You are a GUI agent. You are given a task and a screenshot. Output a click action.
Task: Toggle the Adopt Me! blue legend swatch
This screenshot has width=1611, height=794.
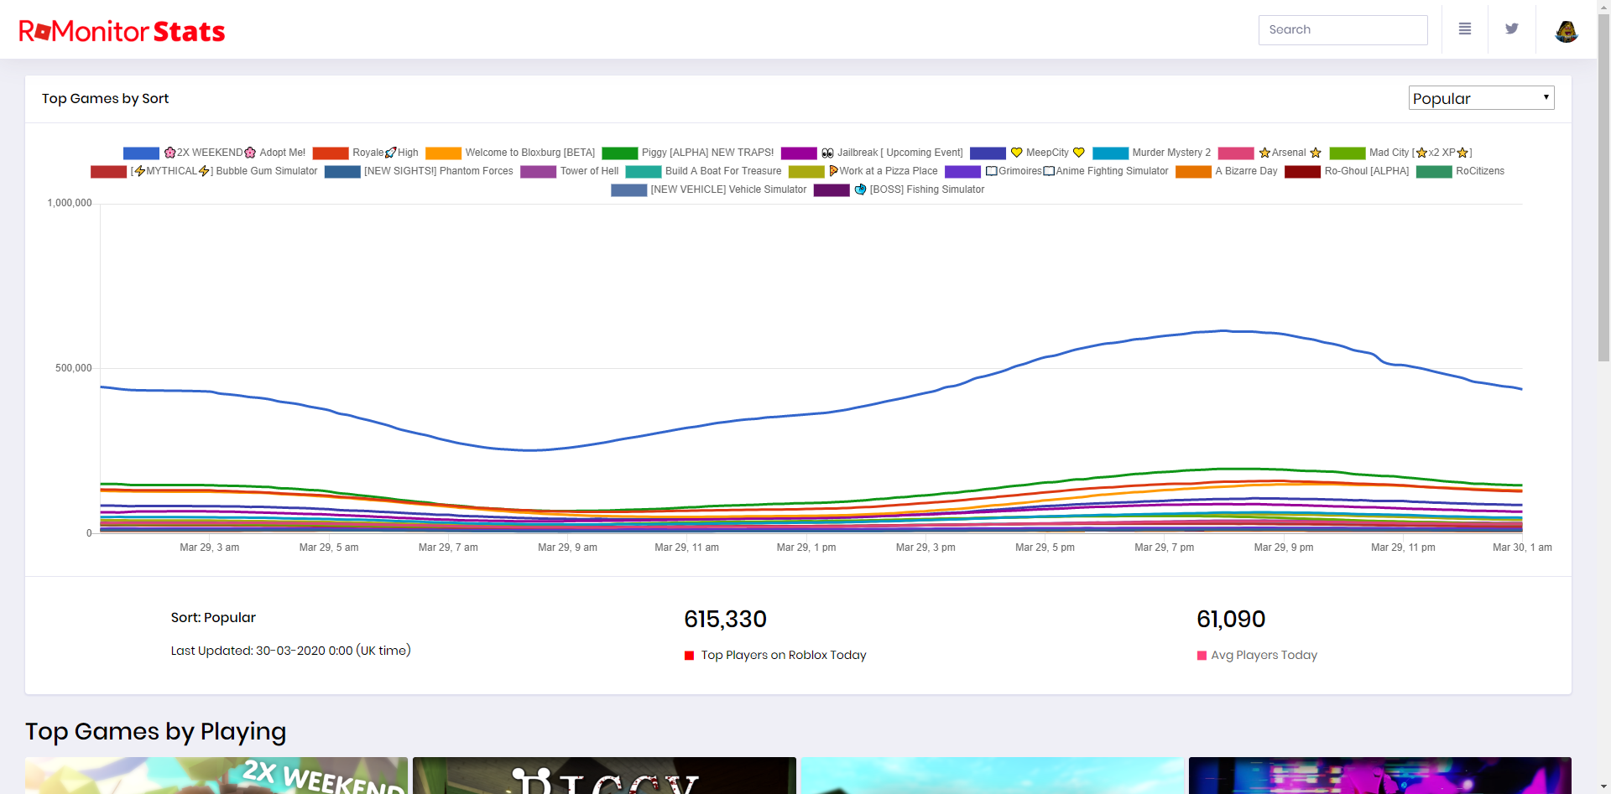click(x=141, y=153)
